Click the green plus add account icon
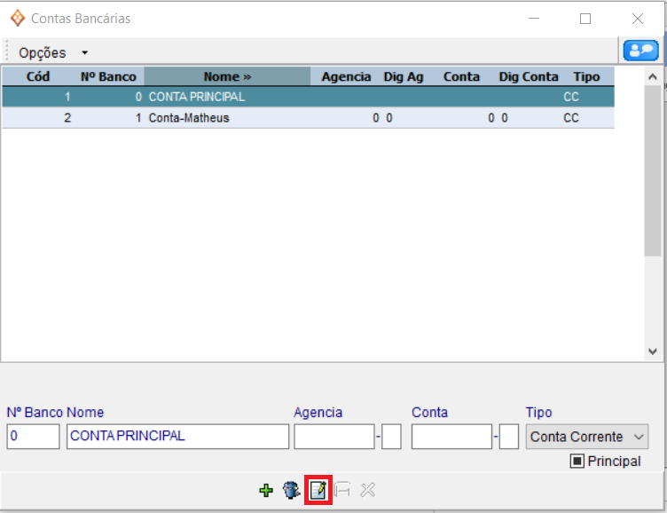Screen dimensions: 667x513 (x=265, y=490)
